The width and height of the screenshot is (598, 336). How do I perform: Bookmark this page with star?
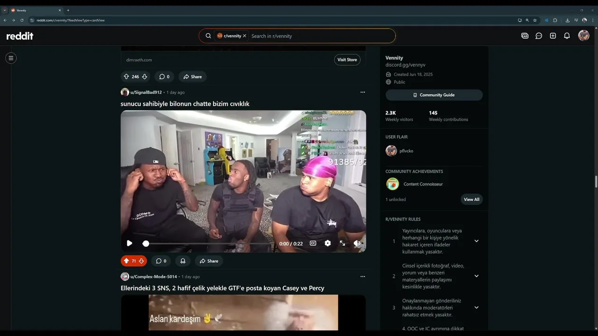pyautogui.click(x=535, y=20)
